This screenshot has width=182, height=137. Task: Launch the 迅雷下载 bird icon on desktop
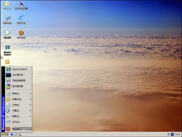21,19
